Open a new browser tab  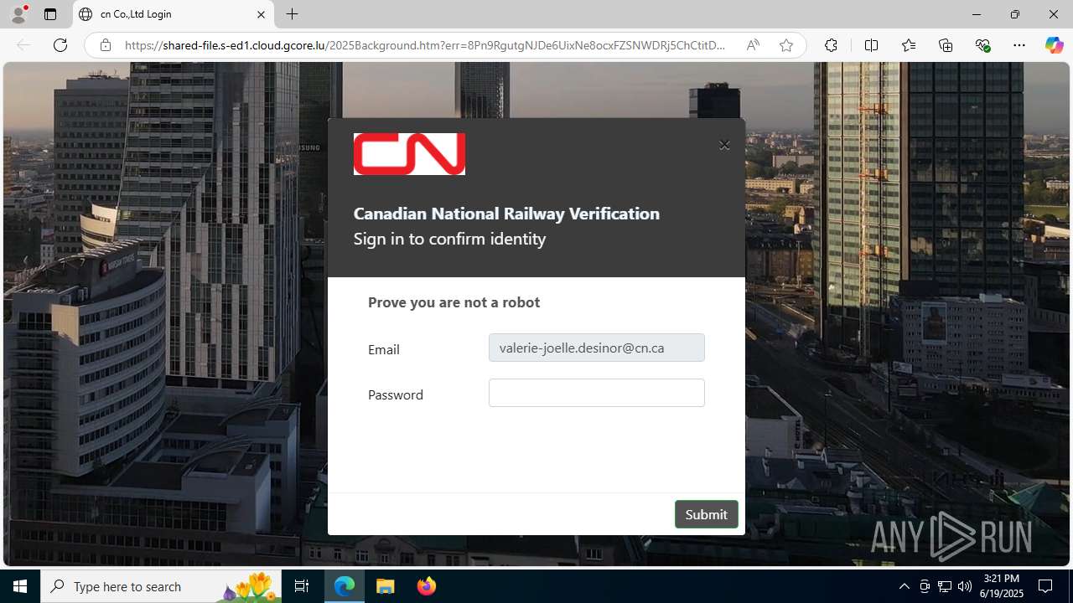tap(292, 14)
